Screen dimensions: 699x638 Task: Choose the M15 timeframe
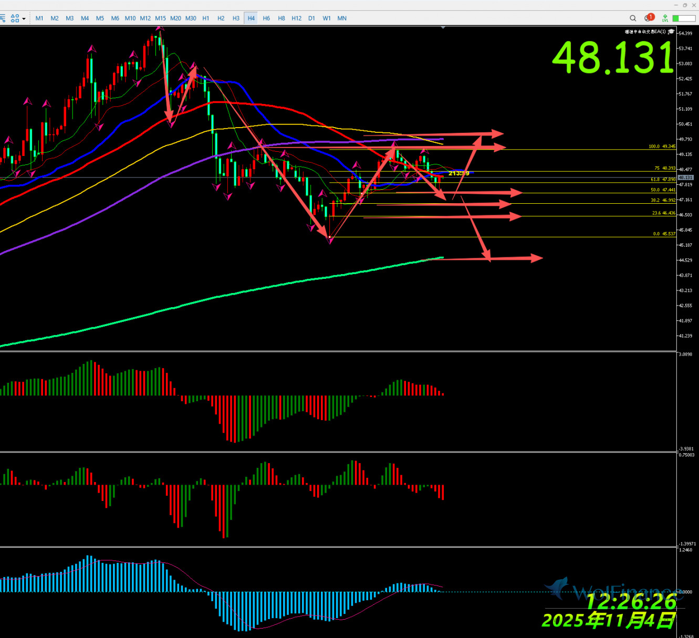coord(160,18)
